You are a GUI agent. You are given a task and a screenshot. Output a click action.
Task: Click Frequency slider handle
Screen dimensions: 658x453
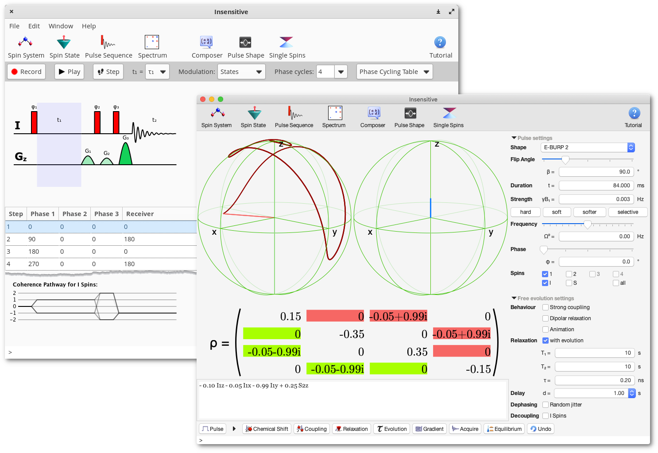(x=588, y=225)
